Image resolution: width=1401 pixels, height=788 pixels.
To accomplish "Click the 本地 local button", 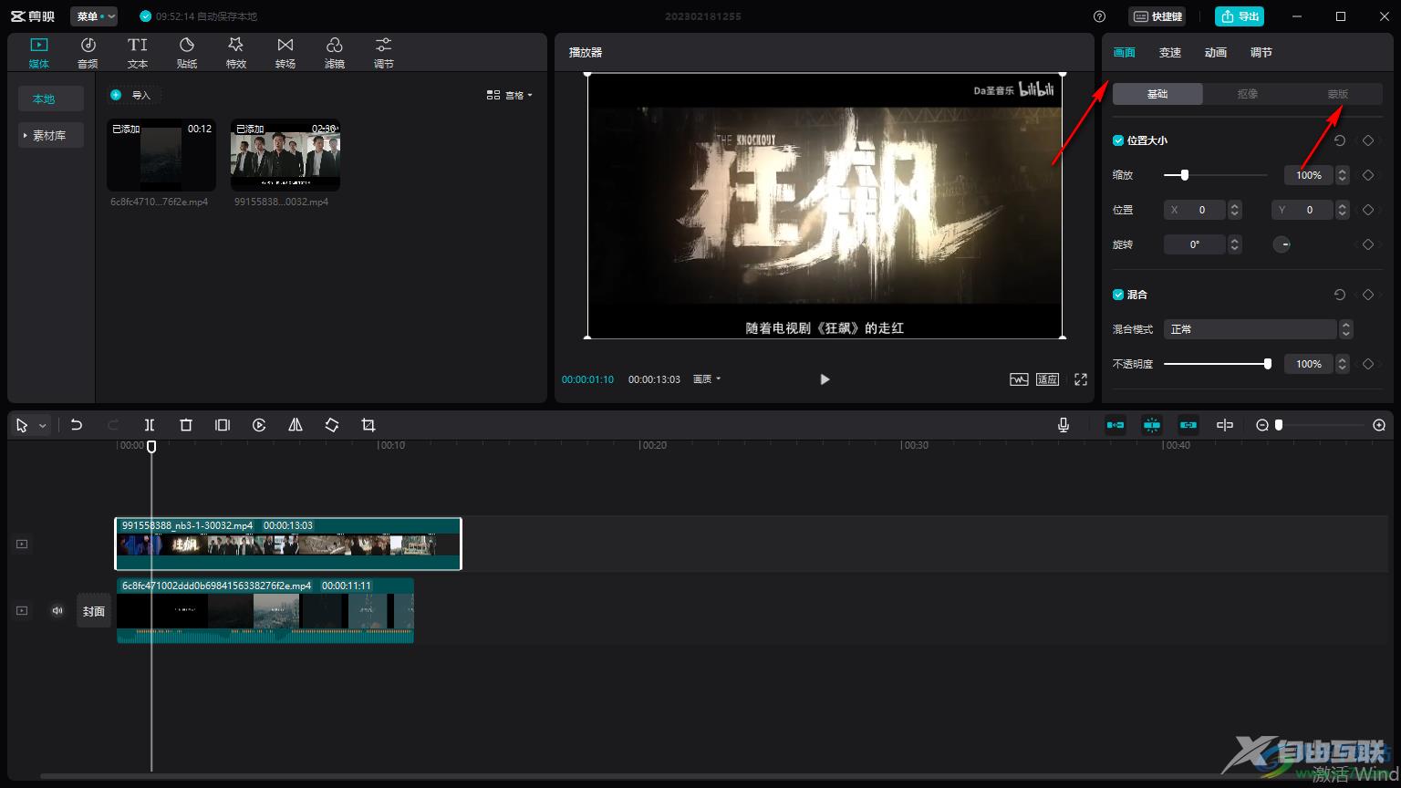I will pyautogui.click(x=51, y=98).
